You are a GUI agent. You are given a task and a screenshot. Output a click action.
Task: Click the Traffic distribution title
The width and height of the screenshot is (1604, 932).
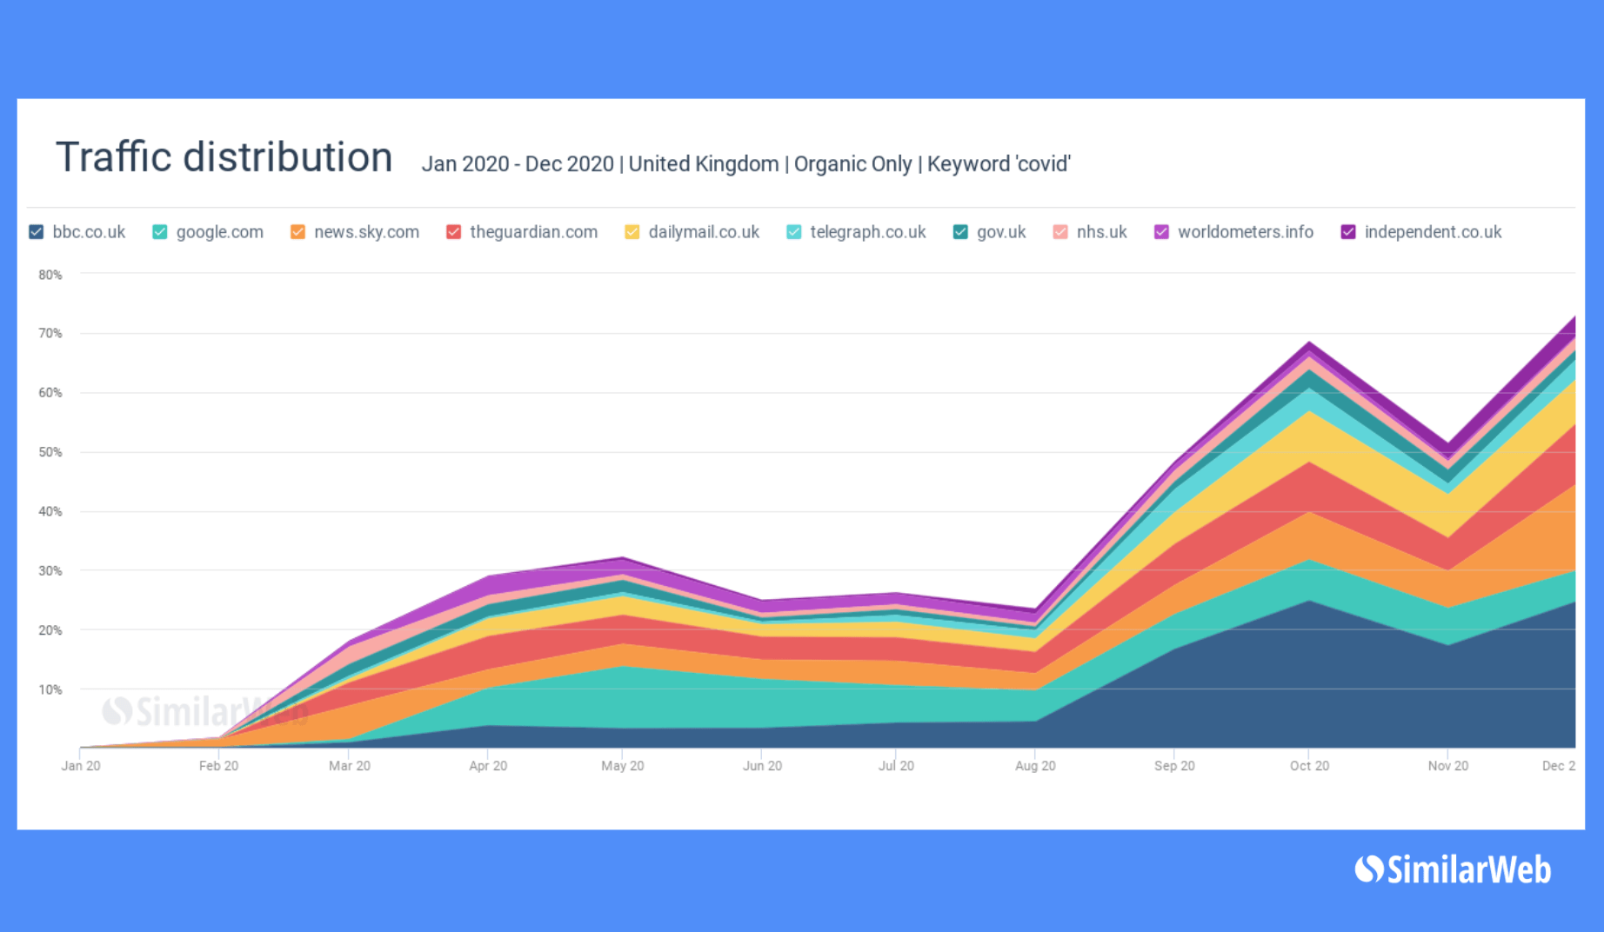click(224, 157)
